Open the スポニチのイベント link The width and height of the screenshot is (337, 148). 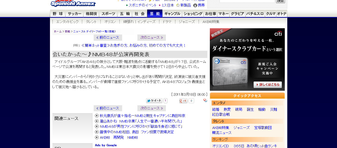(x=143, y=5)
